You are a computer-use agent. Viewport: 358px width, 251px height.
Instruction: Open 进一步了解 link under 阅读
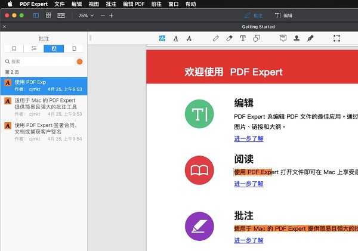(x=249, y=184)
